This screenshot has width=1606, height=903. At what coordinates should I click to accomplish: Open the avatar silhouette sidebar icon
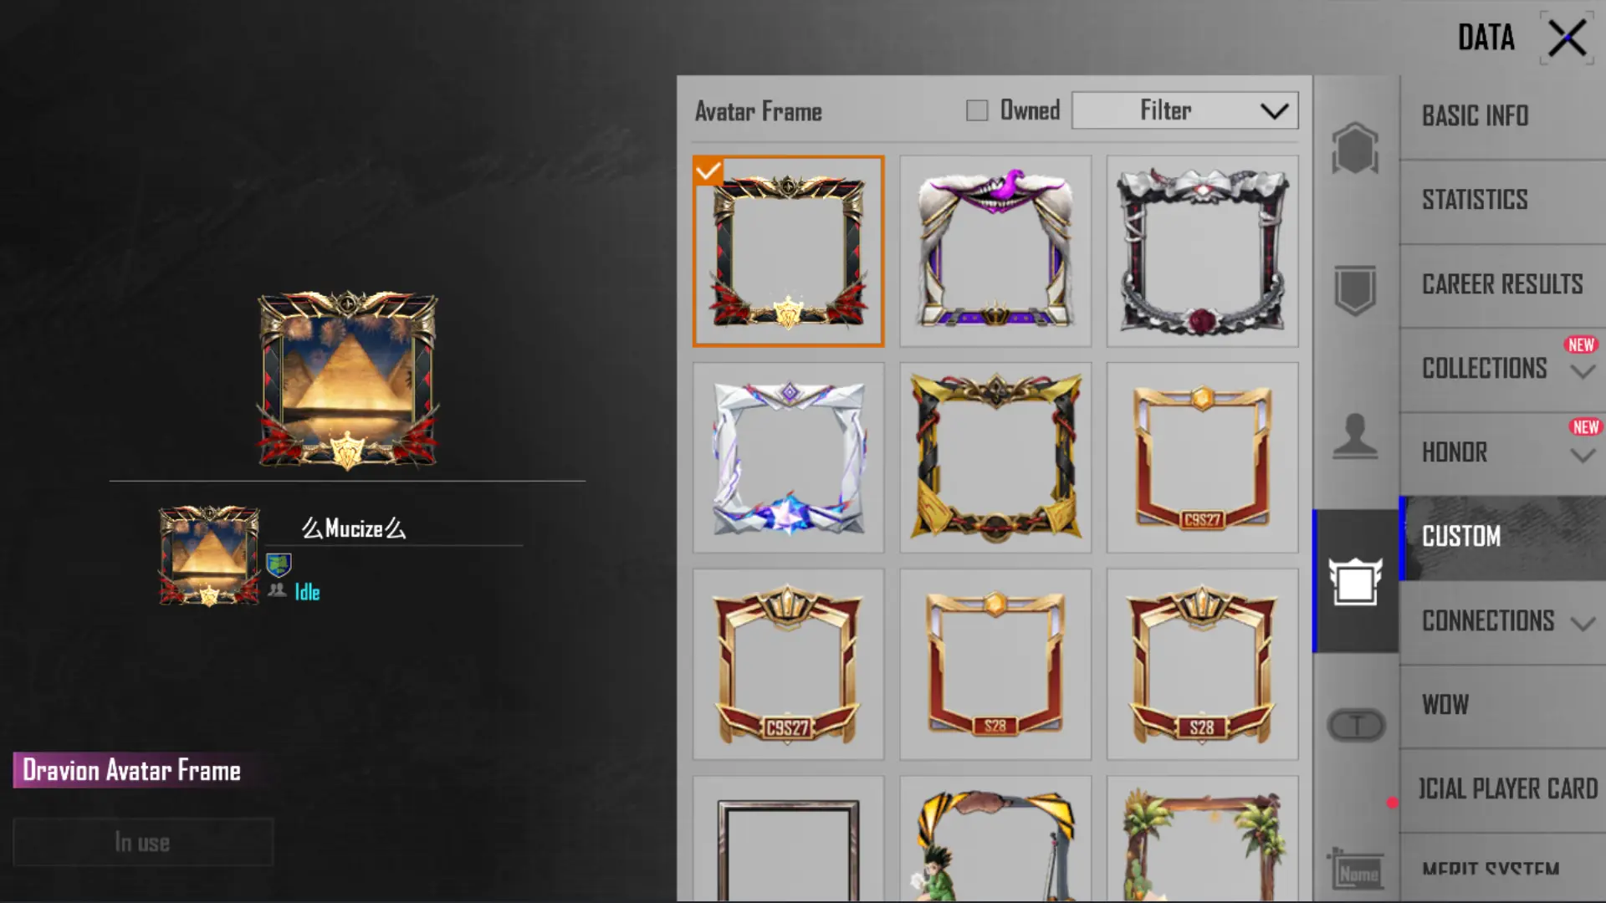click(1355, 436)
